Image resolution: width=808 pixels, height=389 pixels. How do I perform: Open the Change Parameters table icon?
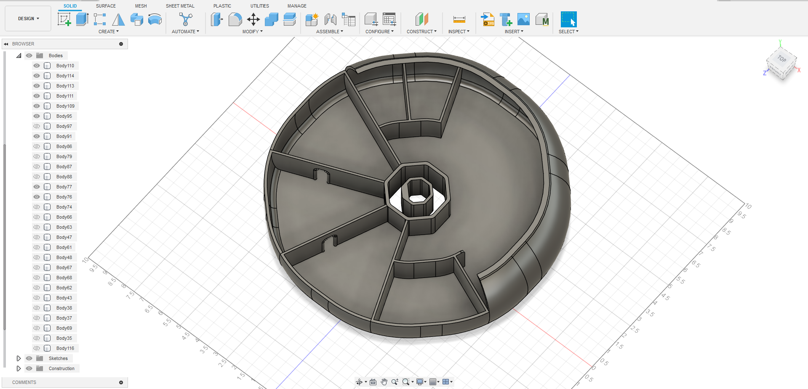click(x=389, y=19)
